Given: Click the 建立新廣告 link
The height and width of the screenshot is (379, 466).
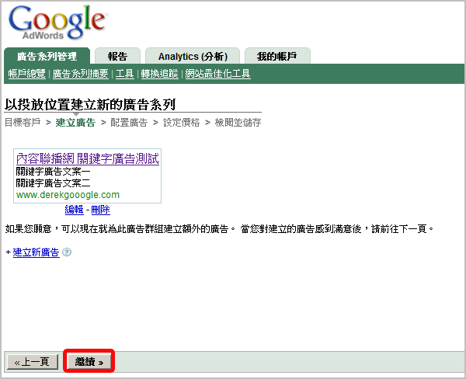Looking at the screenshot, I should pos(36,252).
